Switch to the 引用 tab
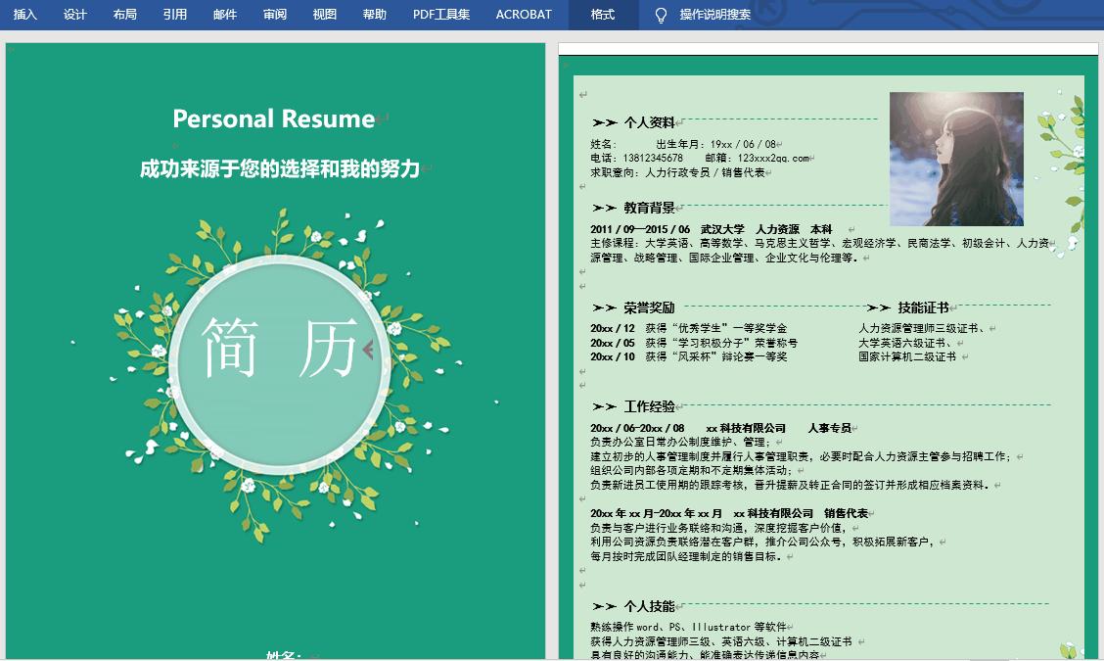The image size is (1104, 661). tap(174, 15)
